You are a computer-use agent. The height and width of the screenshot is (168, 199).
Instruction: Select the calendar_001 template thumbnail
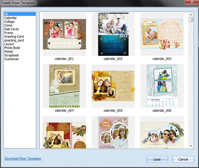pyautogui.click(x=64, y=34)
